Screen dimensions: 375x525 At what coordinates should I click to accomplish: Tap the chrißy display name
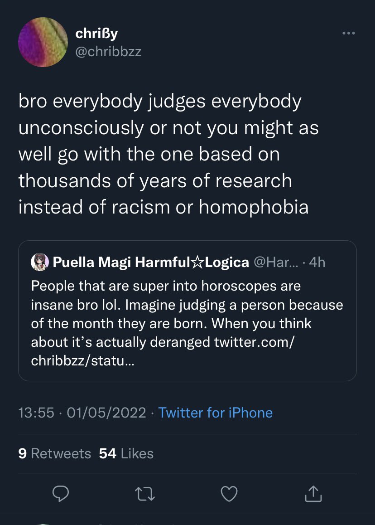click(97, 33)
